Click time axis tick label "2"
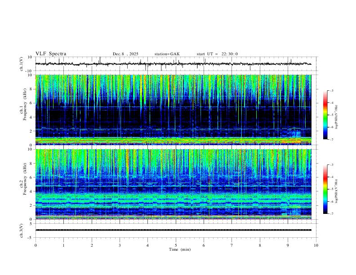Screen dimensions: 356x275 (92, 245)
